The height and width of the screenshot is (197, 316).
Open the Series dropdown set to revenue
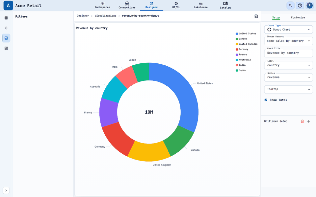[x=288, y=77]
